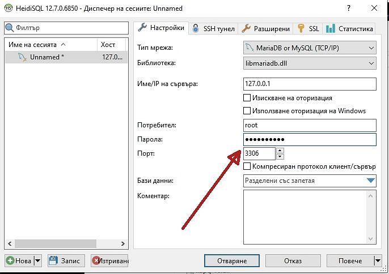
Task: Click the floppy disk icon on Запис button
Action: point(53,260)
